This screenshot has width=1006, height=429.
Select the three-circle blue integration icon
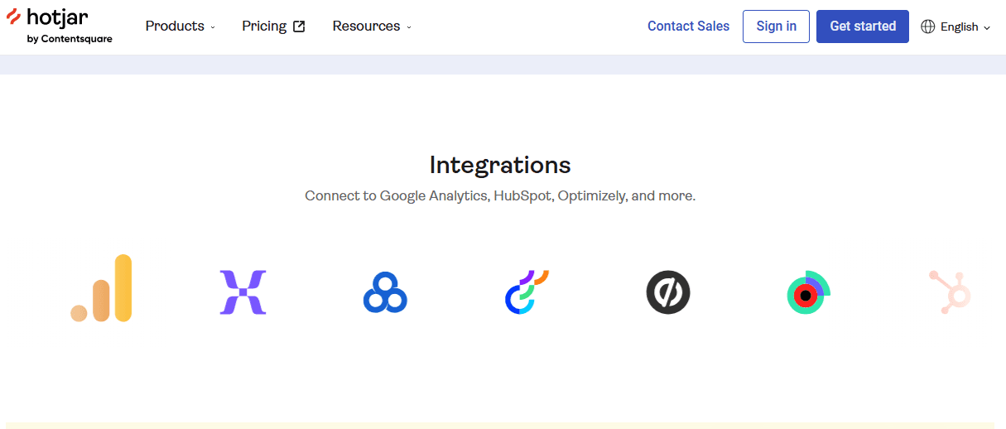[x=385, y=292]
